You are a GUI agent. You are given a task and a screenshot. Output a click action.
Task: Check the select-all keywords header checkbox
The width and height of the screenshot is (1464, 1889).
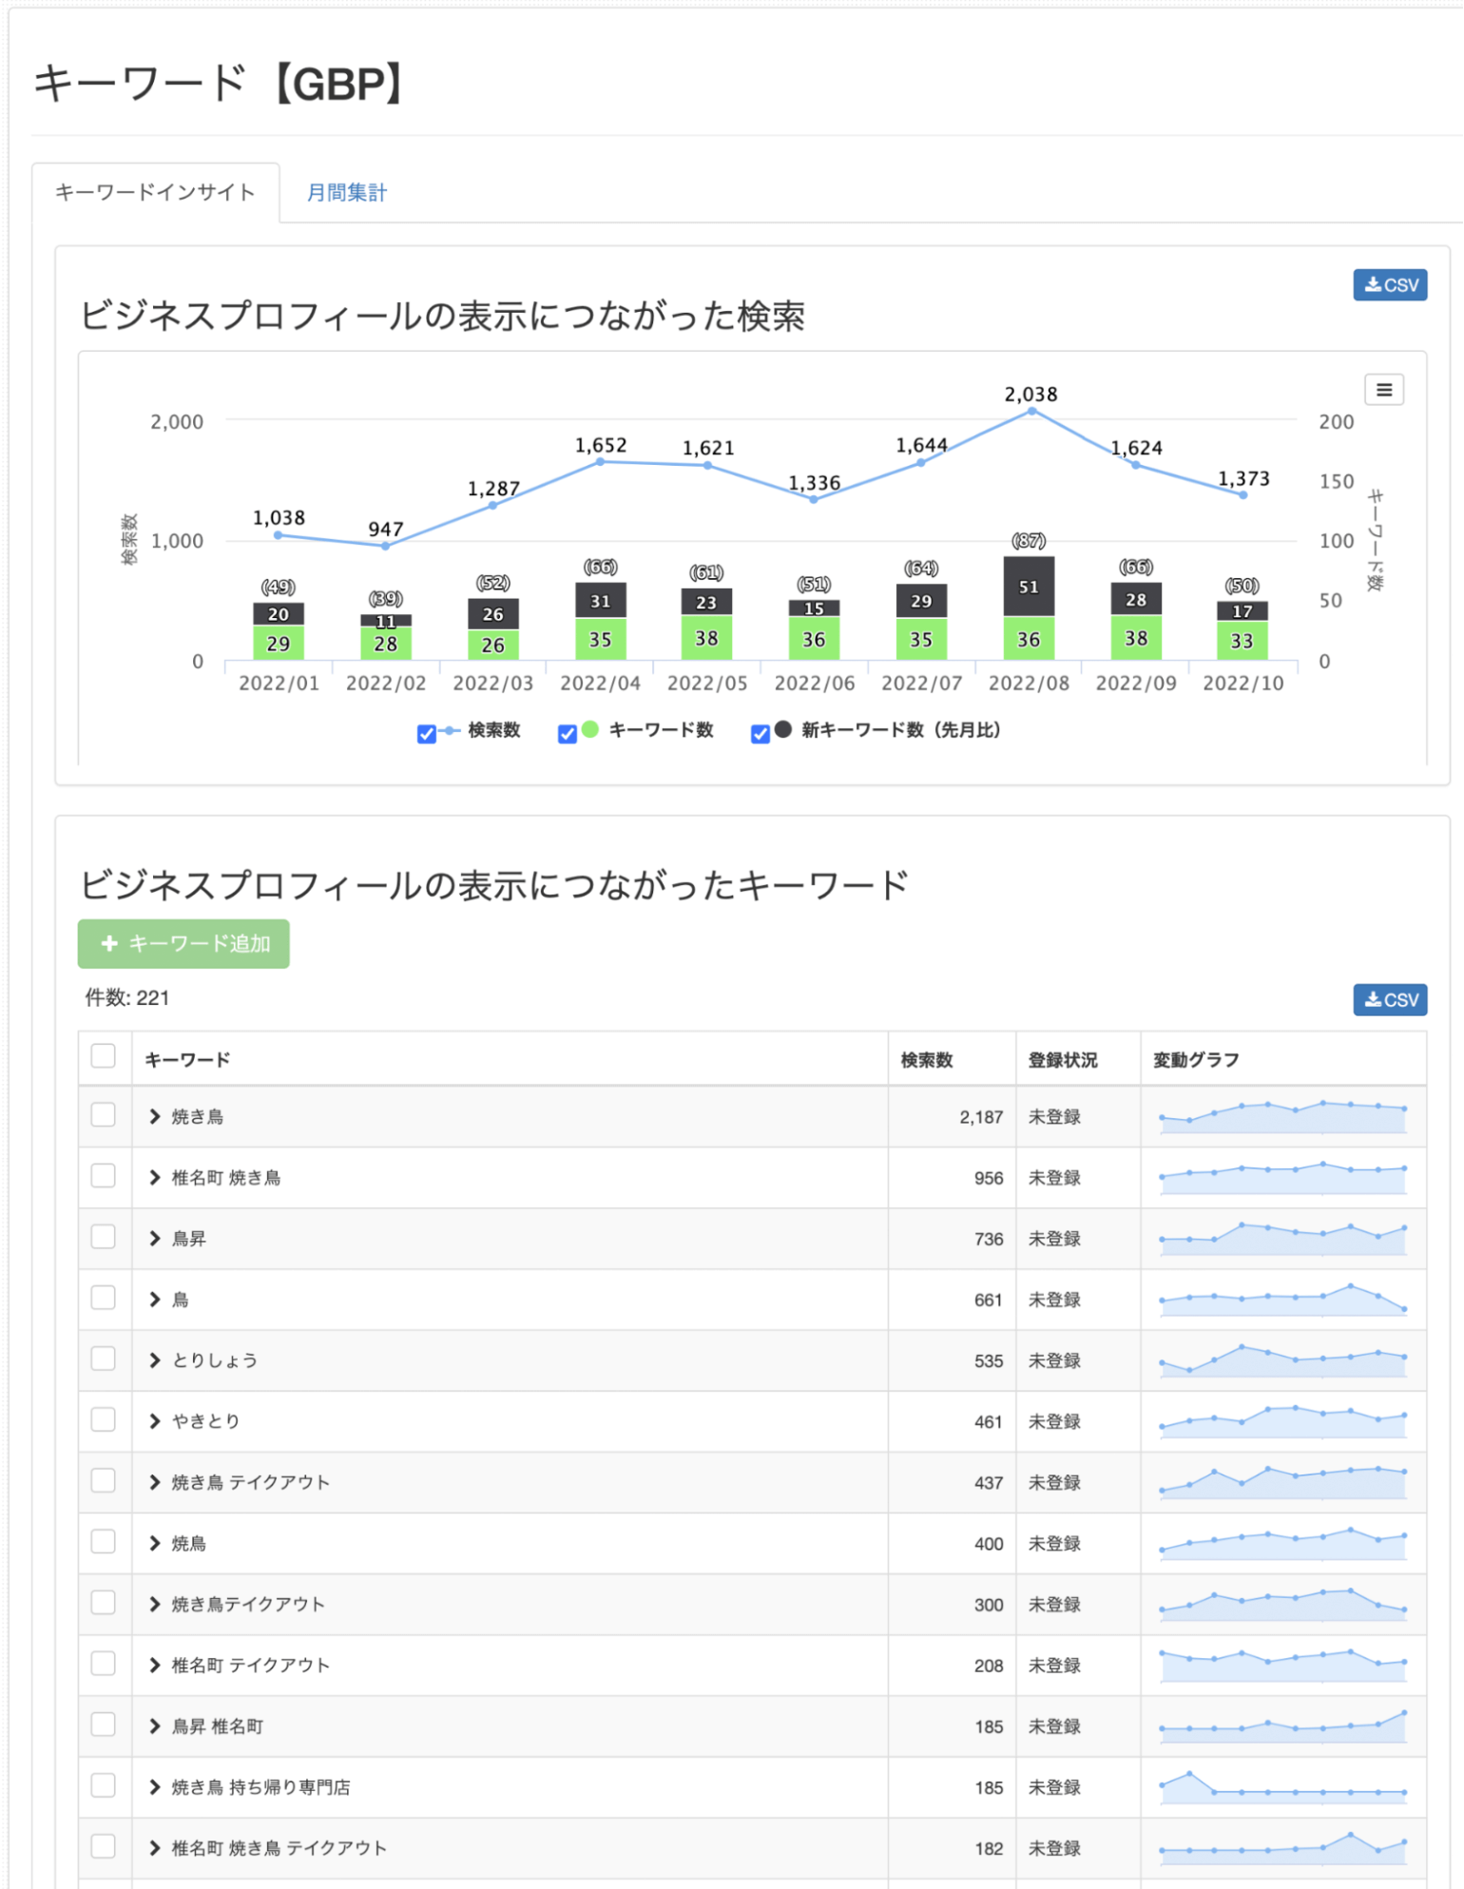103,1056
